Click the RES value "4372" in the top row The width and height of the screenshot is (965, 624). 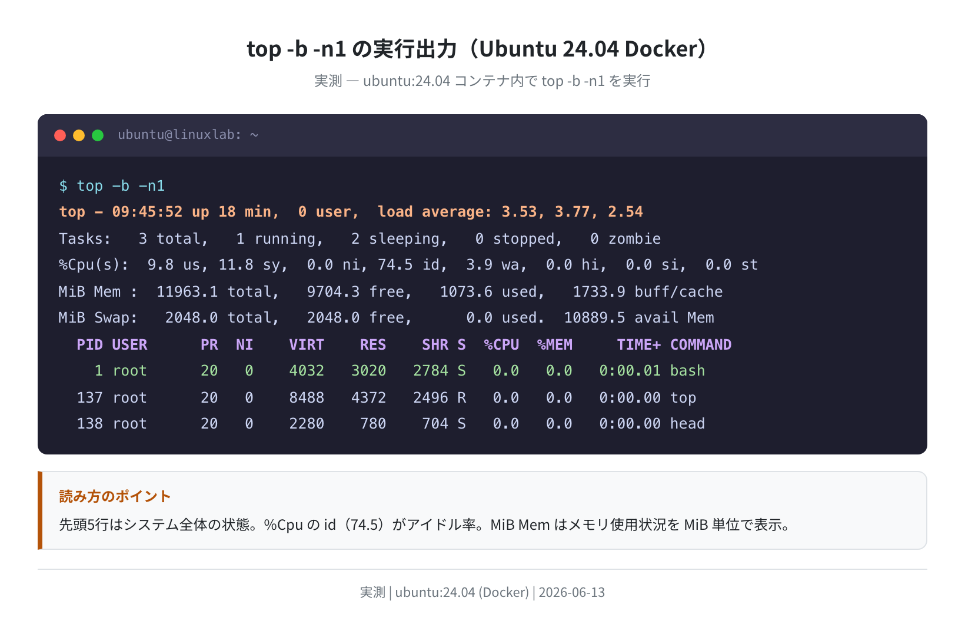click(369, 398)
